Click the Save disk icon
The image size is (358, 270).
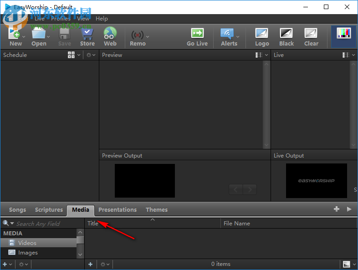click(65, 33)
